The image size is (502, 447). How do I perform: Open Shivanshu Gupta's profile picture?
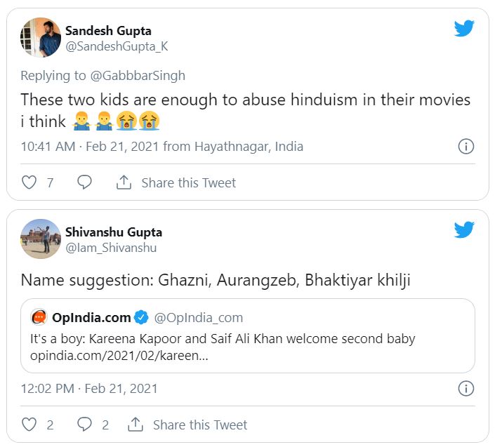click(41, 239)
